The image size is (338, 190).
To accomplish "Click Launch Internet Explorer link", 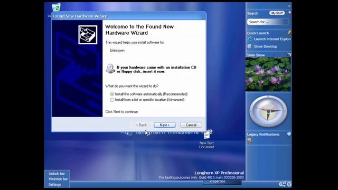I will tap(272, 39).
